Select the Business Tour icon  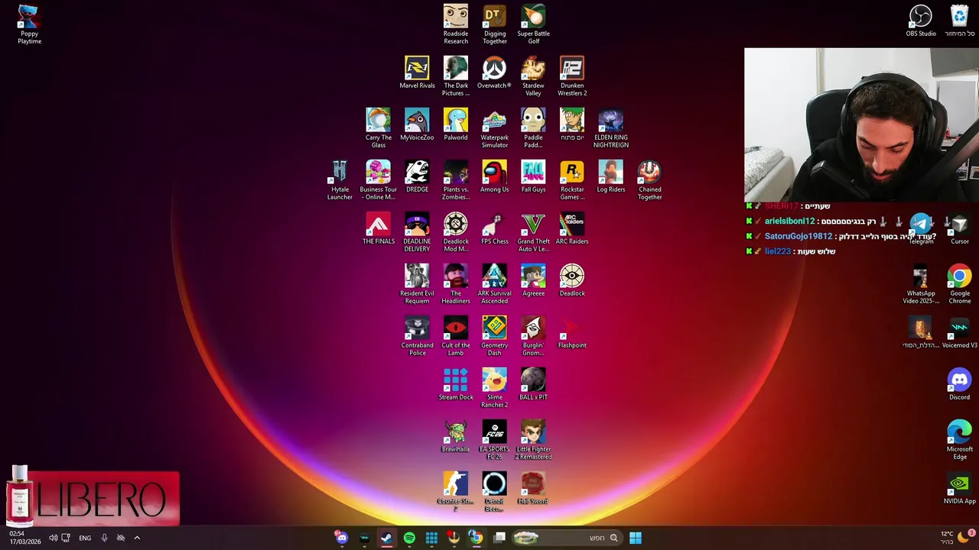(379, 180)
